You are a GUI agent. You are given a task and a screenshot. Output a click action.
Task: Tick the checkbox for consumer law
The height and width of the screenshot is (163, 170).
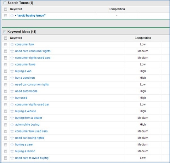point(5,45)
